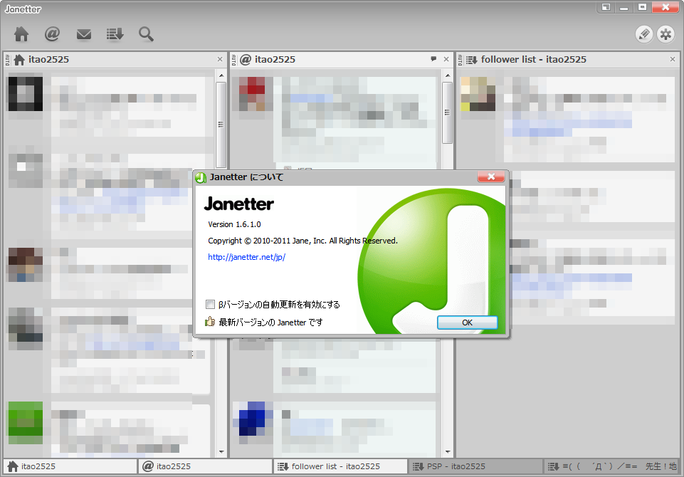Close the follower list column
Screen dimensions: 684x477
673,59
